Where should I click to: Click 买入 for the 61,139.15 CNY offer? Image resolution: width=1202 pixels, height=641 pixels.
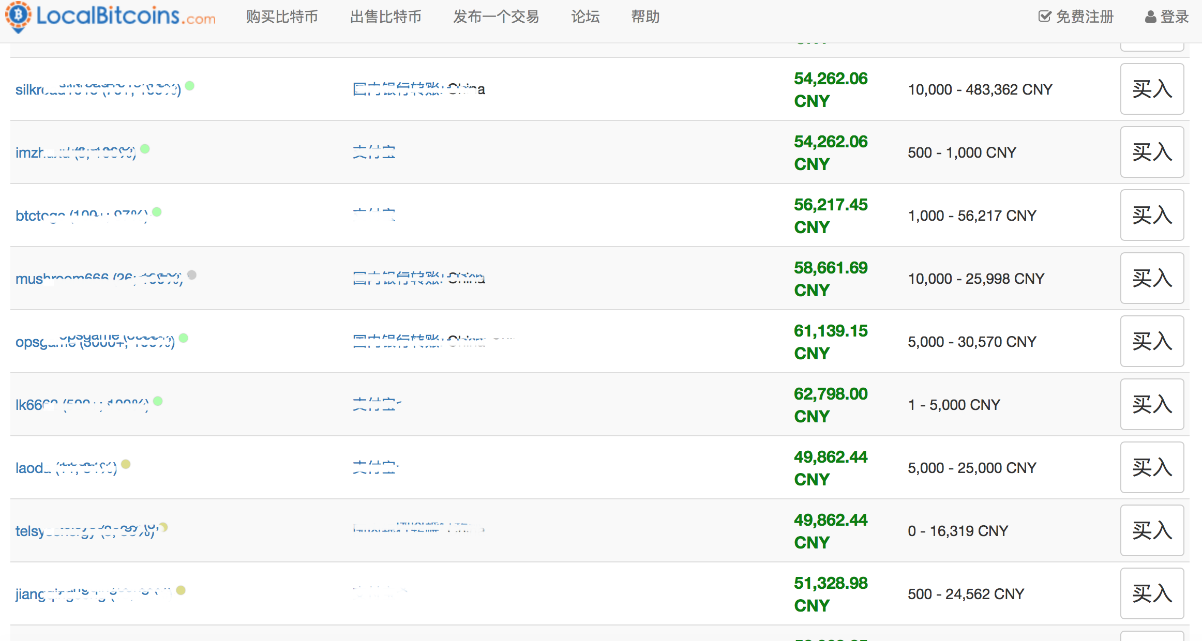[1152, 341]
